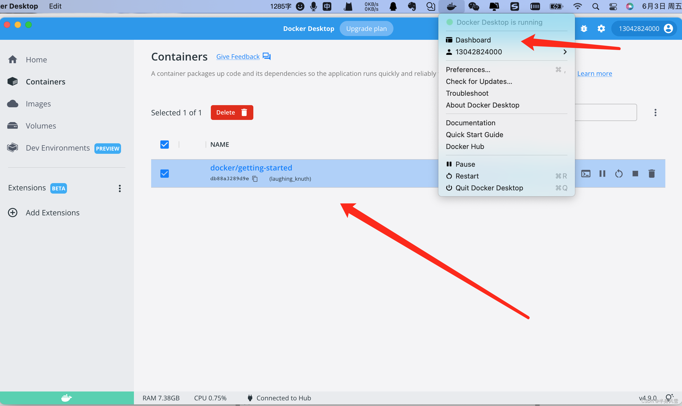Click the Dashboard menu item
Image resolution: width=682 pixels, height=406 pixels.
473,40
